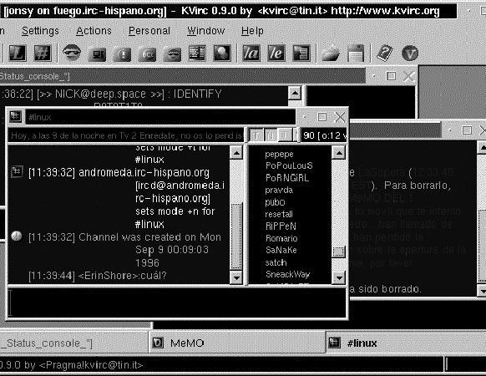Click the document pages toolbar icon

(301, 53)
